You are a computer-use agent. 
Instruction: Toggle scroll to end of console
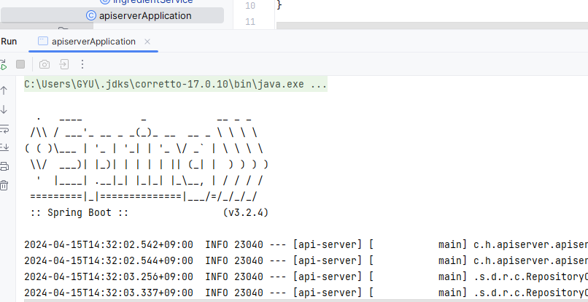[4, 147]
